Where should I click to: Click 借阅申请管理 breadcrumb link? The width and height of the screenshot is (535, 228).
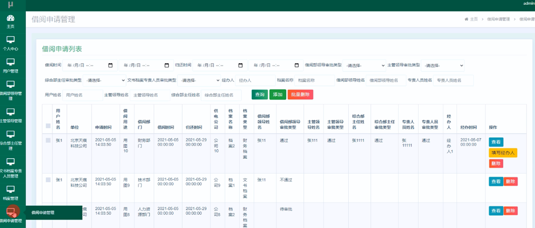[x=498, y=19]
